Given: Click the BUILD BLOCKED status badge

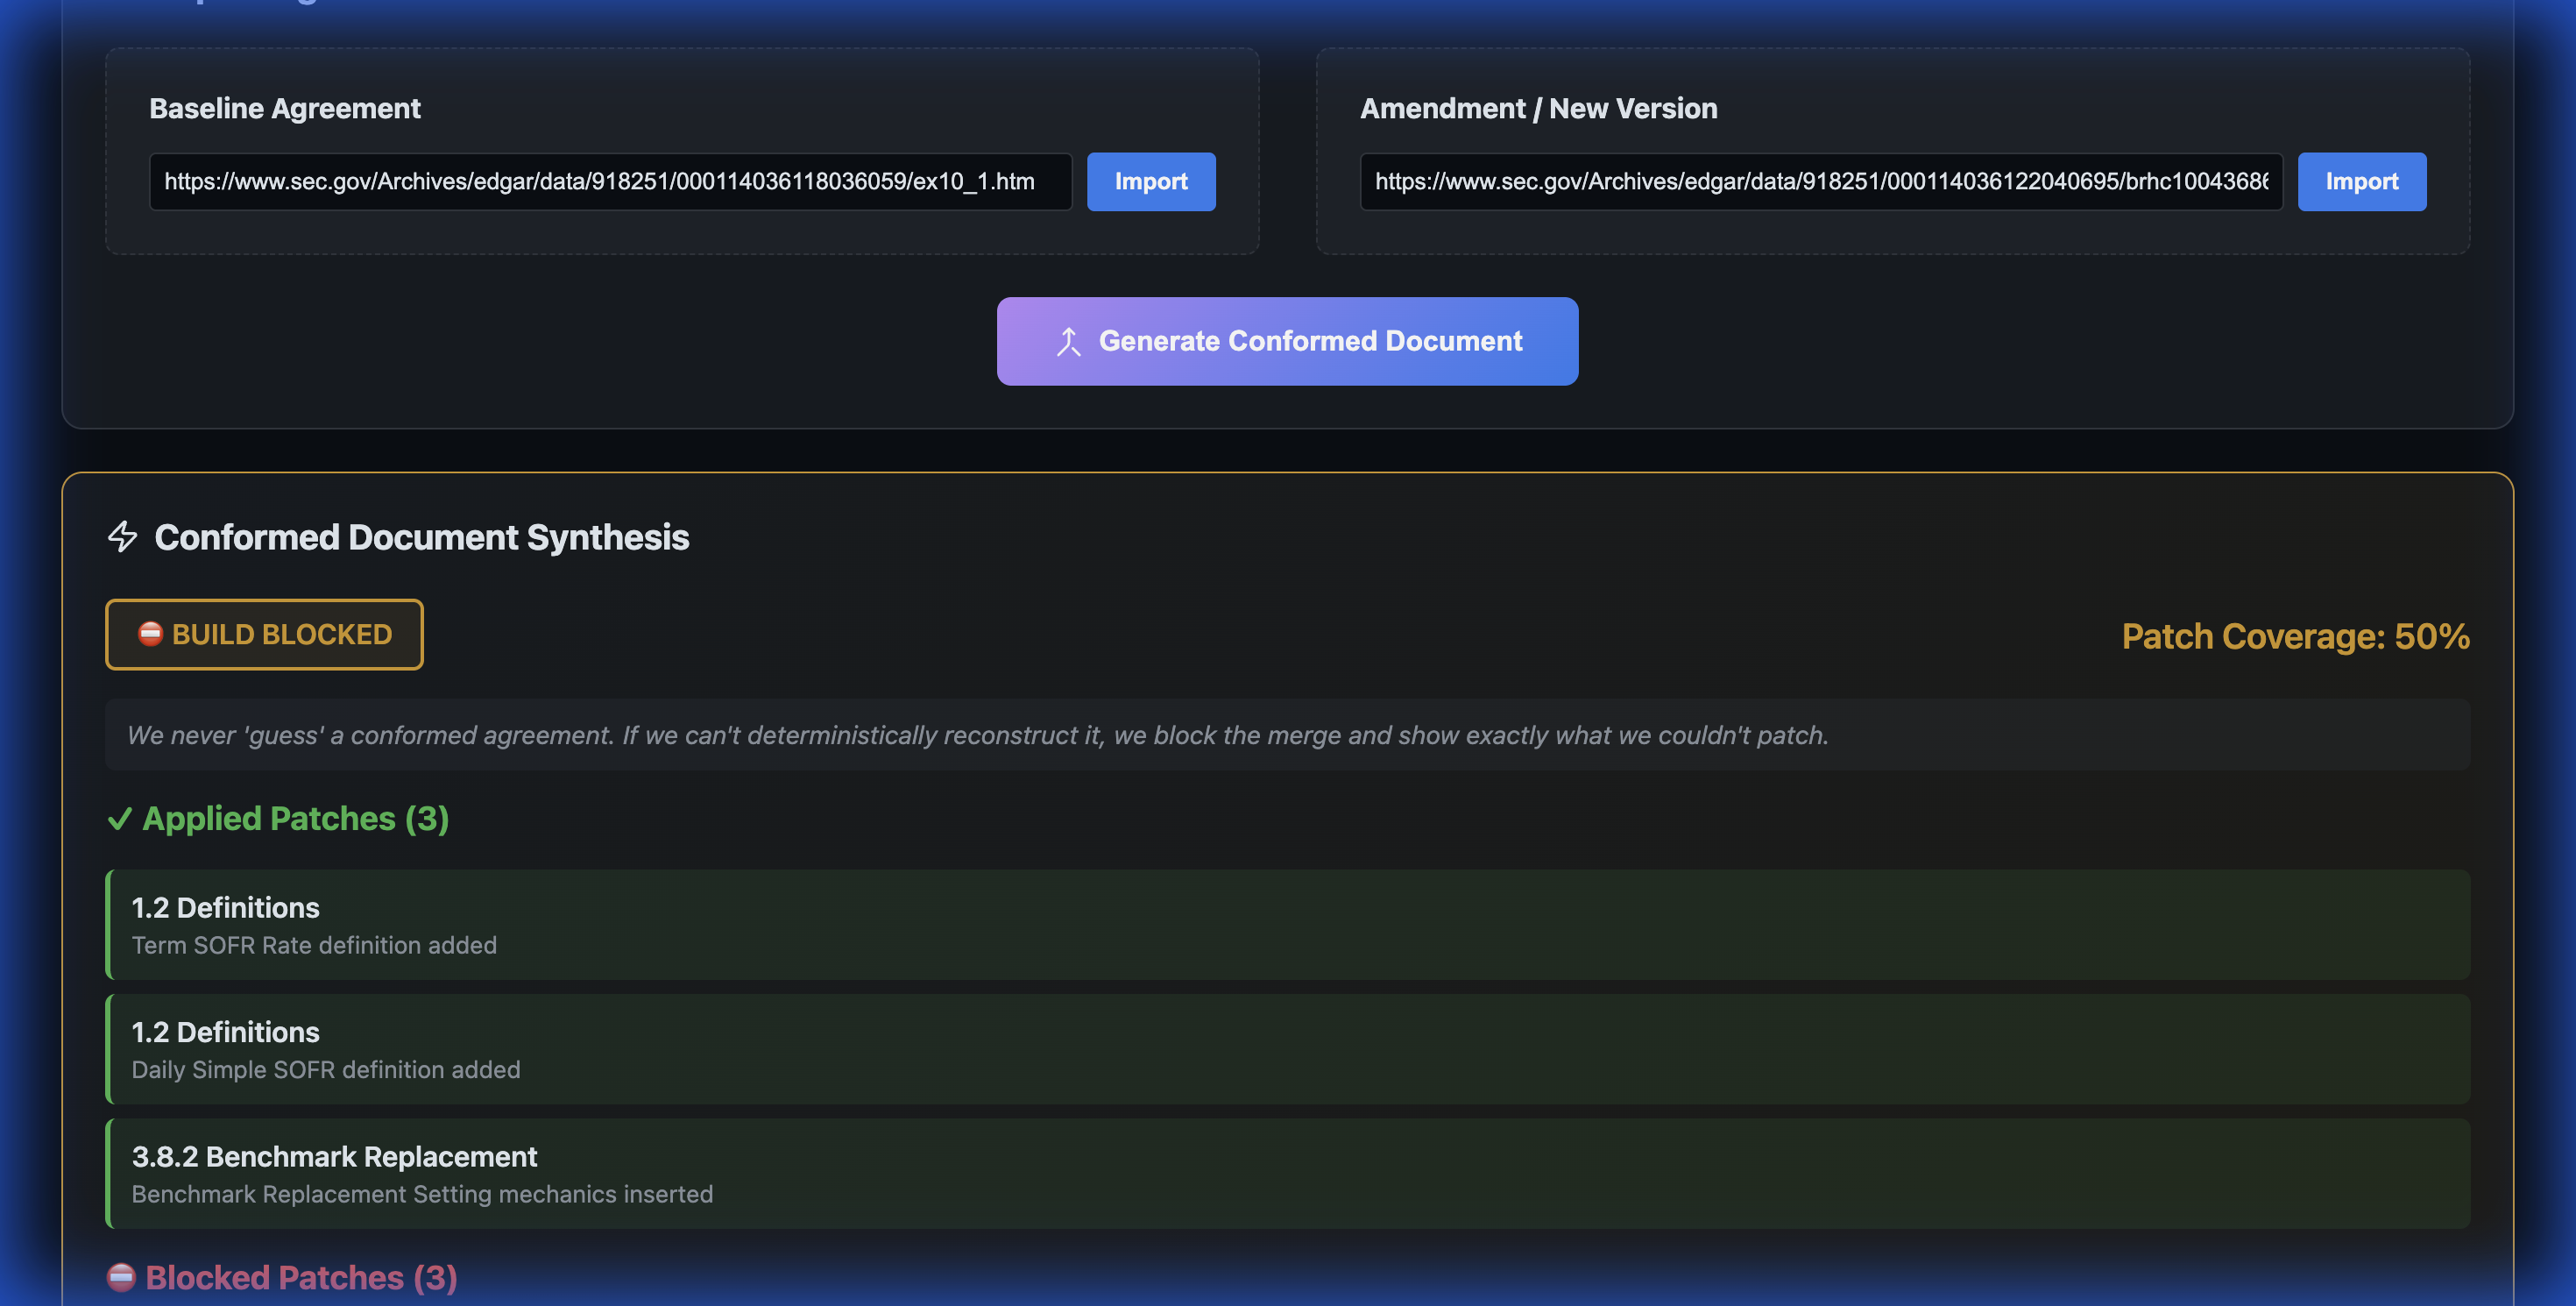Looking at the screenshot, I should pos(264,635).
